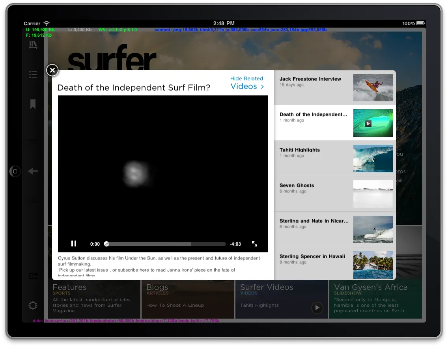Play the green wave thumbnail video

373,123
